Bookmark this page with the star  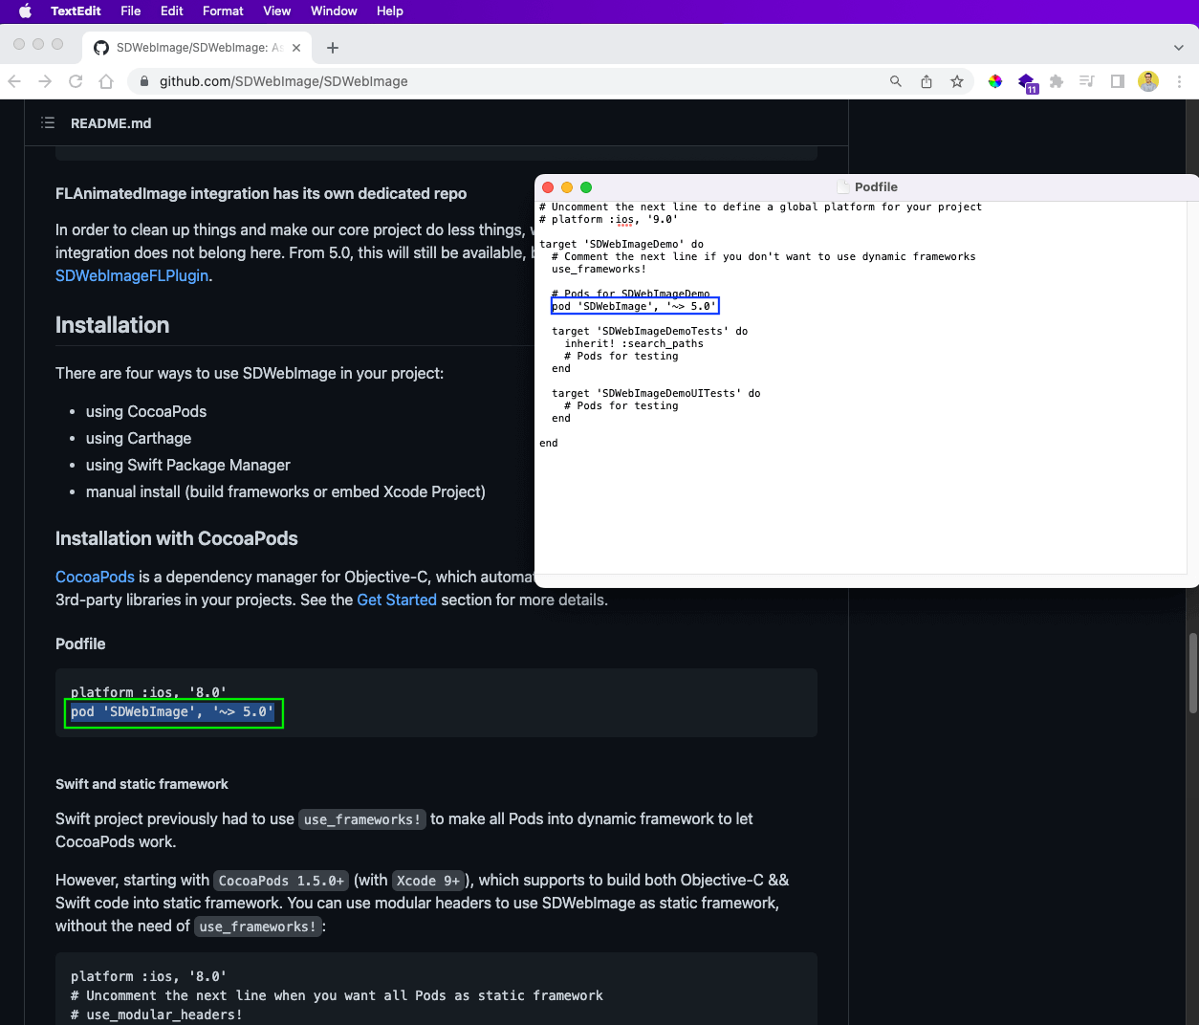pyautogui.click(x=957, y=81)
